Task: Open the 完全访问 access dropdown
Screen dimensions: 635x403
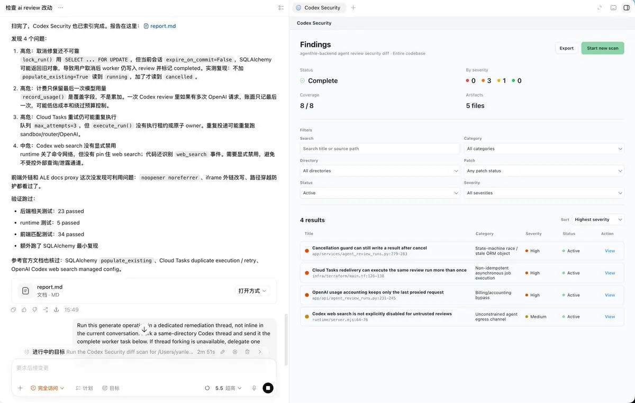Action: tap(48, 388)
